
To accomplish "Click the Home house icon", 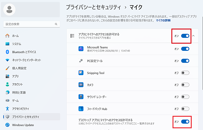I will click(7, 36).
